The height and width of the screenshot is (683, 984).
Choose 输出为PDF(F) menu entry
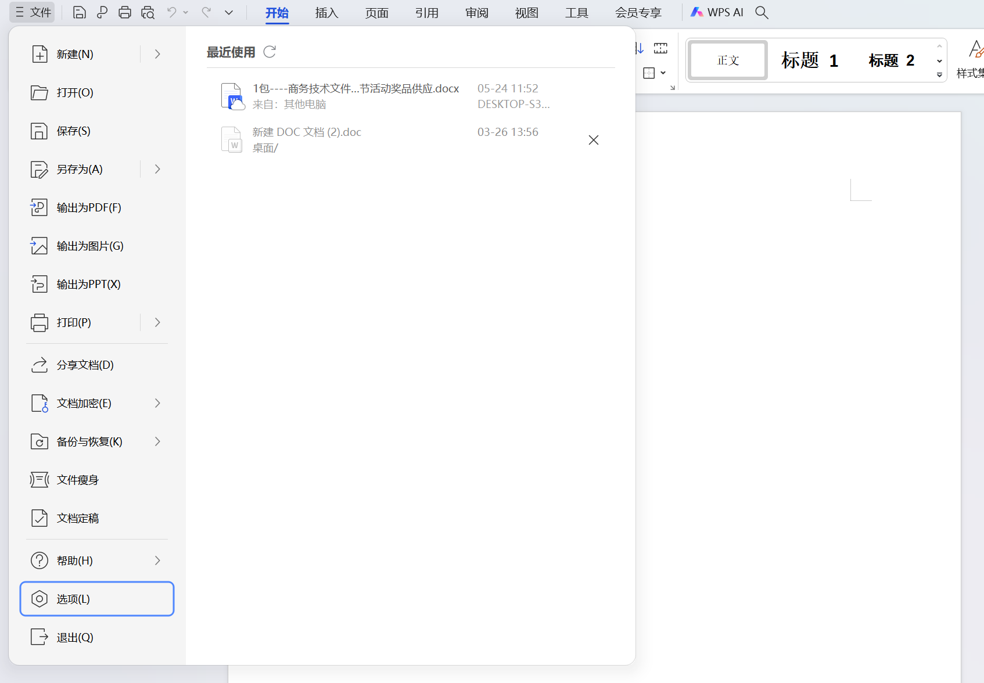click(89, 207)
